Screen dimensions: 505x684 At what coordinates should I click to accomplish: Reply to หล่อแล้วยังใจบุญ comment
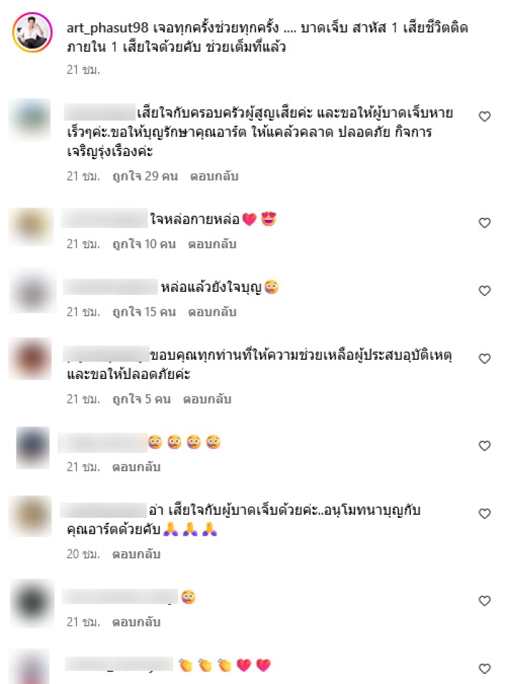[x=212, y=312]
